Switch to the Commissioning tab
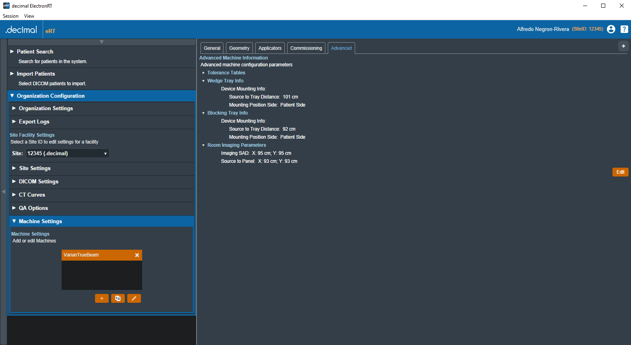Screen dimensions: 631x345 pyautogui.click(x=306, y=48)
